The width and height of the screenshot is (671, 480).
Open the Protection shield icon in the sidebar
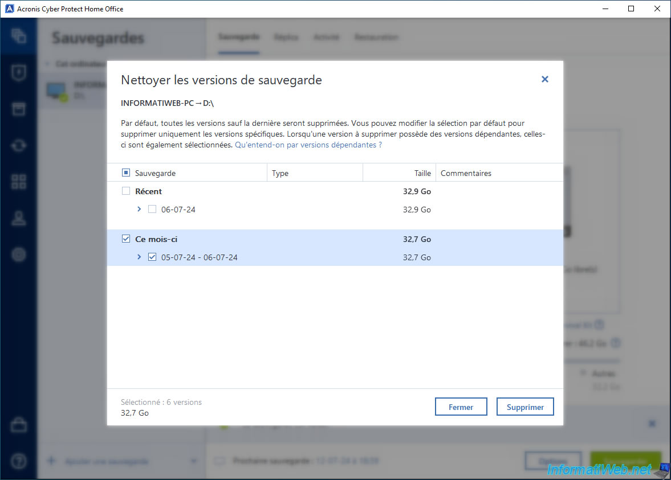[19, 73]
